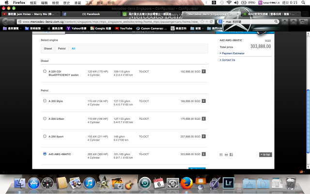Select the A45 AMG 4MATIC radio button
The image size is (310, 194).
click(45, 154)
